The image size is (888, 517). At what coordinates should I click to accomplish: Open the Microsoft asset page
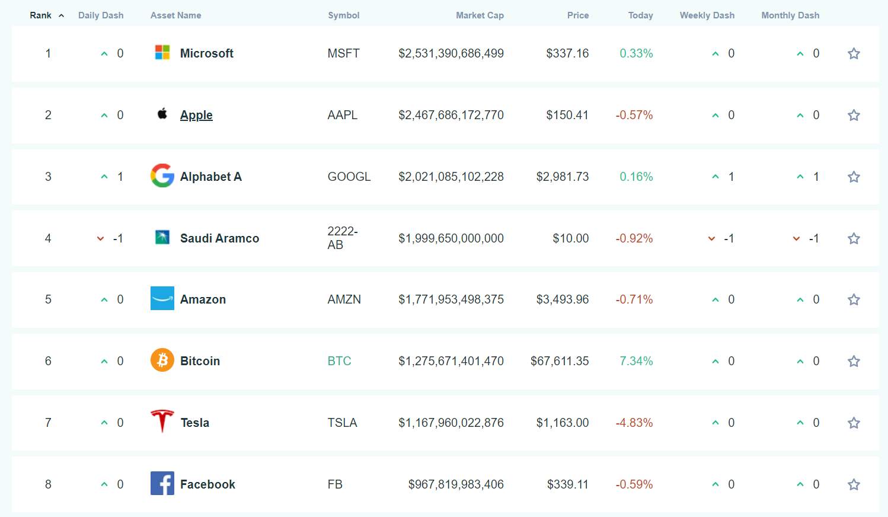tap(207, 53)
